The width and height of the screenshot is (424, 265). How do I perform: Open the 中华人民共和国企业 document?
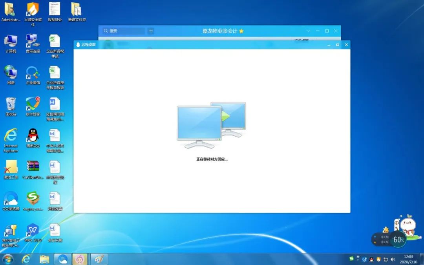point(55,141)
